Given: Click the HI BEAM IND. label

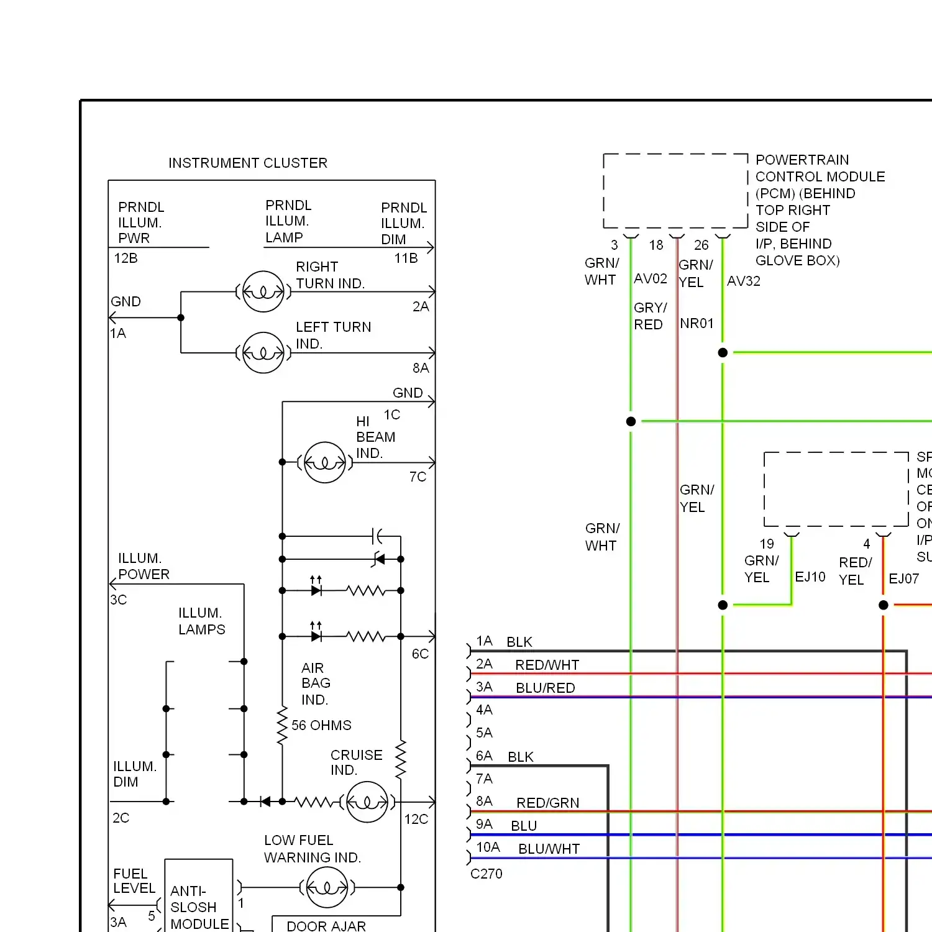Looking at the screenshot, I should [375, 437].
